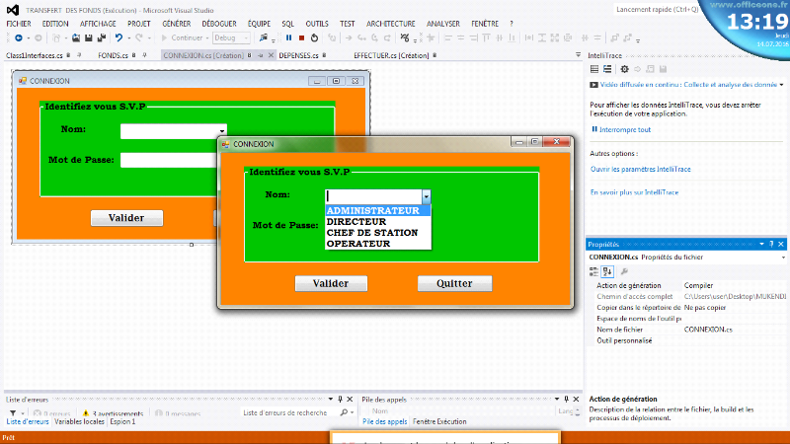
Task: Click the error list filter funnel icon
Action: click(x=13, y=412)
